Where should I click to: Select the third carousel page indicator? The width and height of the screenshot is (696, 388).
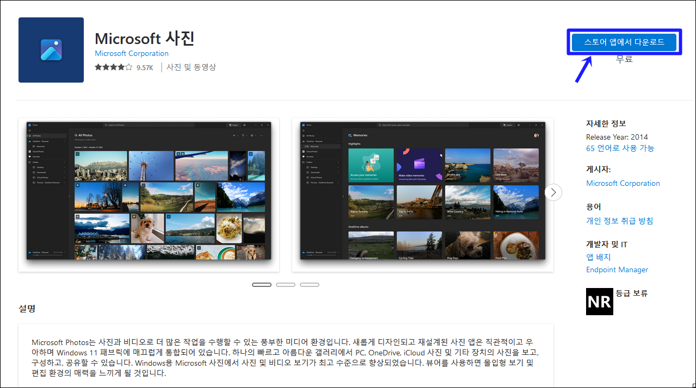310,285
